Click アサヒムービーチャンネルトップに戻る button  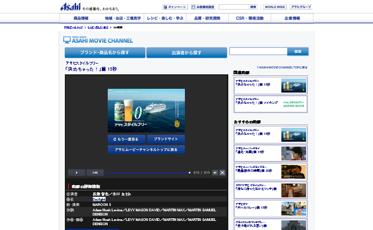point(146,150)
